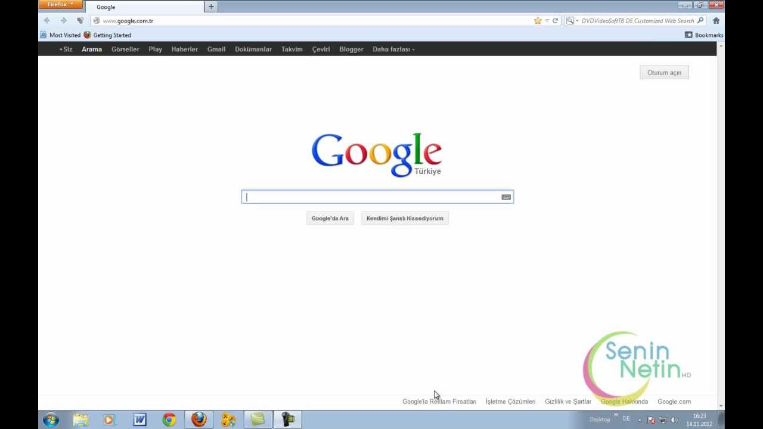Click the red-flagged Action Center tray icon
763x429 pixels.
coord(651,419)
